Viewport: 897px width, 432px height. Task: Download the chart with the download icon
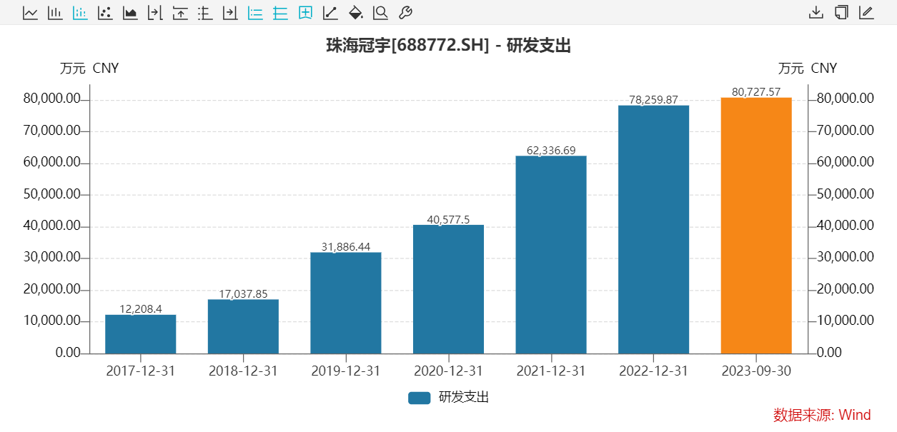tap(816, 13)
